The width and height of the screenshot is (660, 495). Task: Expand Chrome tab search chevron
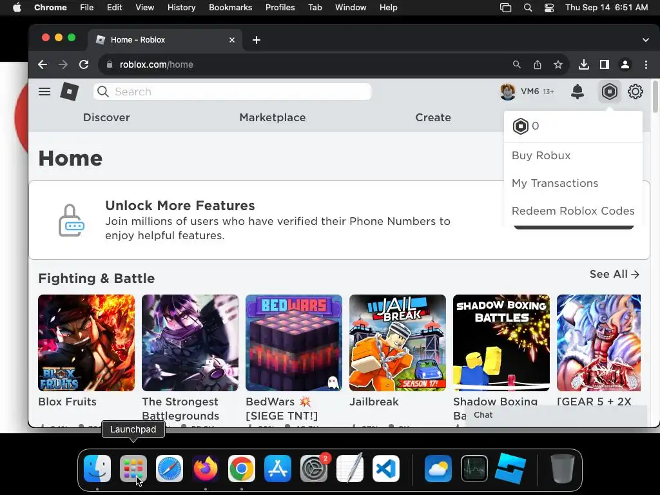point(646,40)
